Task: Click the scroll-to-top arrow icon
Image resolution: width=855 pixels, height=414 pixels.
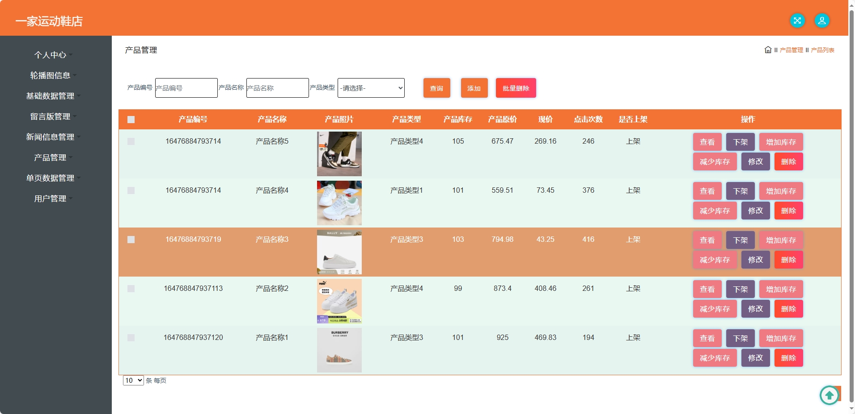Action: pos(829,395)
